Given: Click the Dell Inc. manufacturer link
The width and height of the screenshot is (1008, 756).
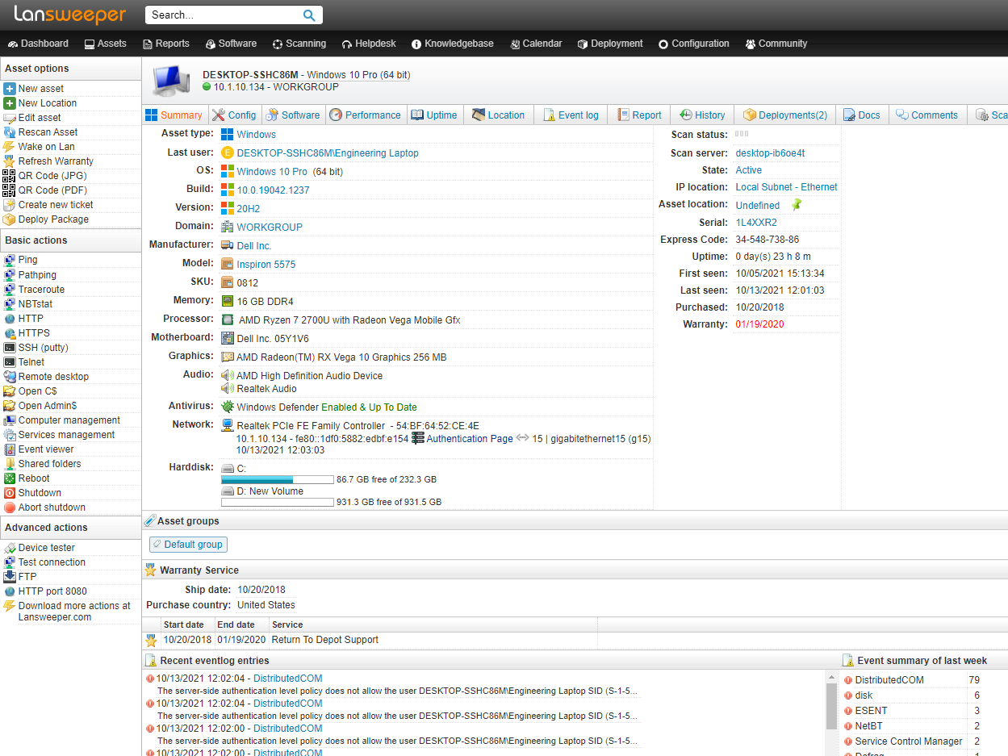Looking at the screenshot, I should point(254,246).
